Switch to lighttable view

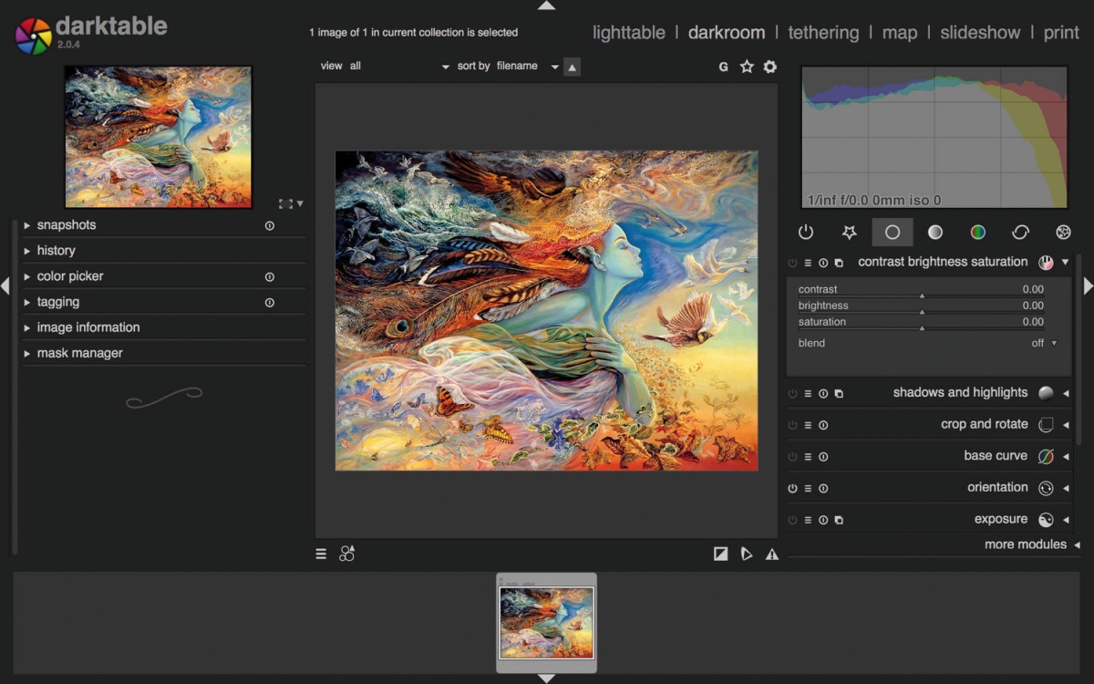[x=629, y=33]
